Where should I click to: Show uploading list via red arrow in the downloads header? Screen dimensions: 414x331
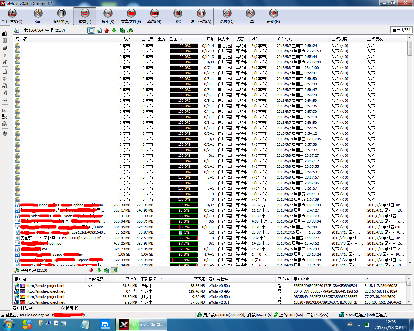tap(107, 30)
